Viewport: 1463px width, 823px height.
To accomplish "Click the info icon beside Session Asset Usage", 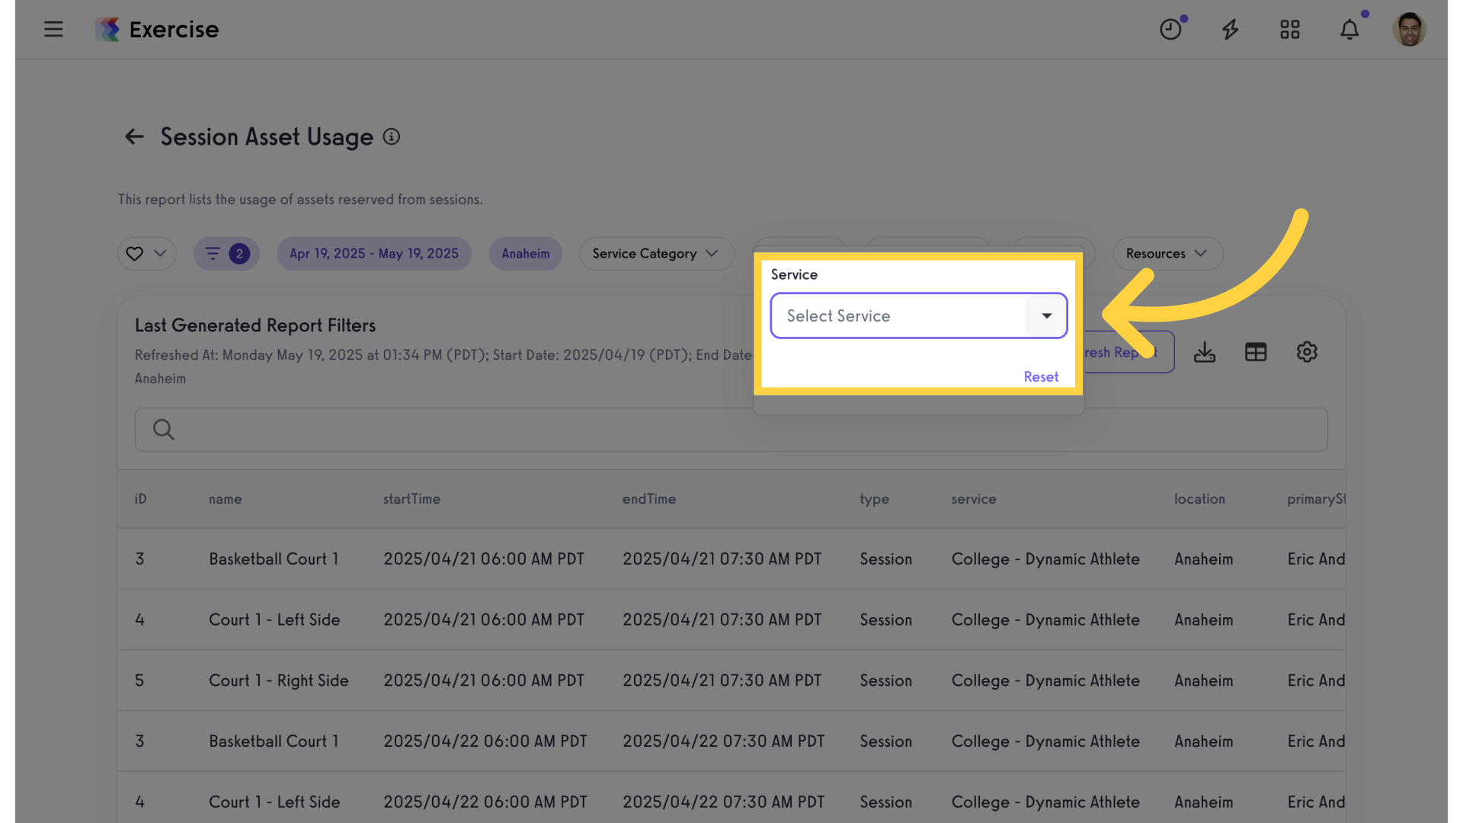I will coord(391,137).
